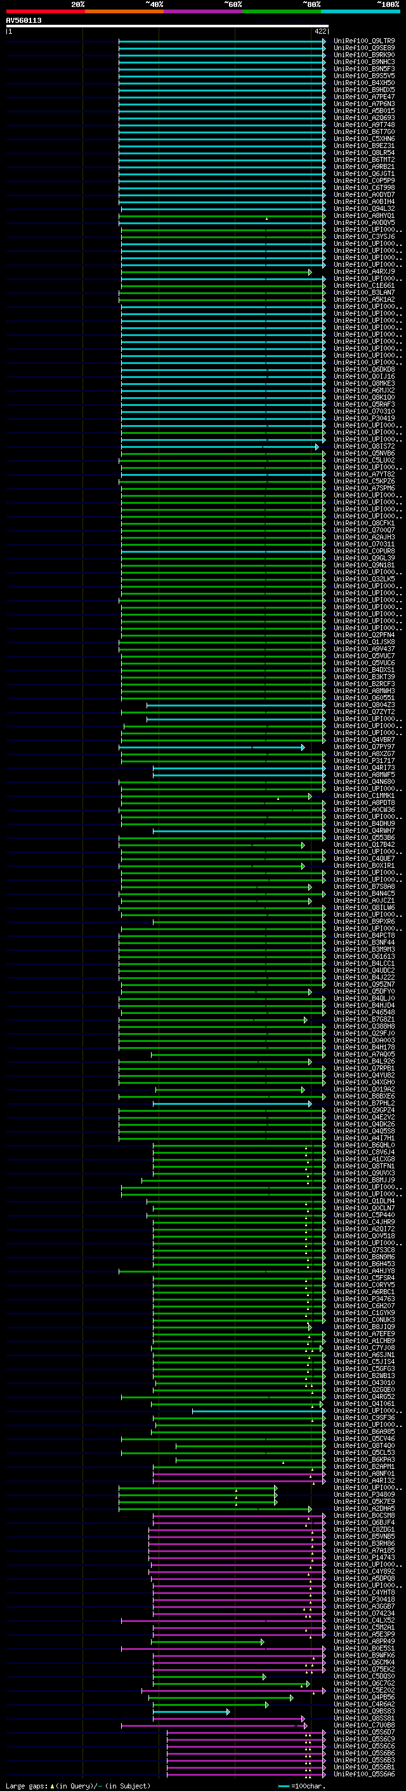This screenshot has width=406, height=1791.
Task: Select label UniRef100_A4RXJ9
Action: click(x=364, y=272)
